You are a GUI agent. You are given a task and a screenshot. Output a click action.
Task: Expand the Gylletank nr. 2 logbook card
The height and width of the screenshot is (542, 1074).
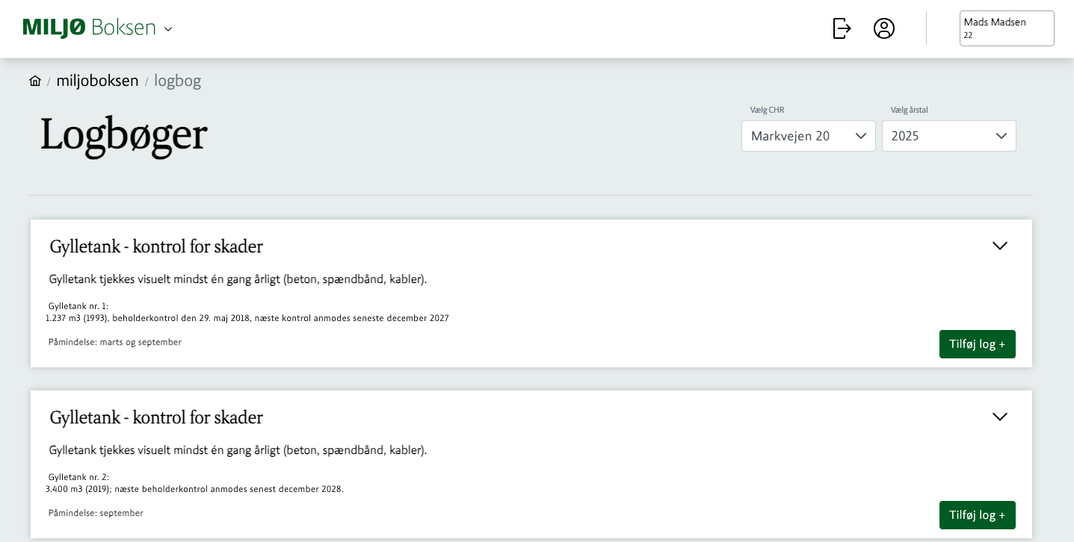pos(999,417)
